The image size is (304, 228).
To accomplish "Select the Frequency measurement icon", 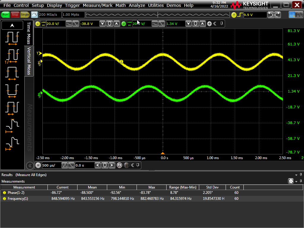I will pos(12,56).
